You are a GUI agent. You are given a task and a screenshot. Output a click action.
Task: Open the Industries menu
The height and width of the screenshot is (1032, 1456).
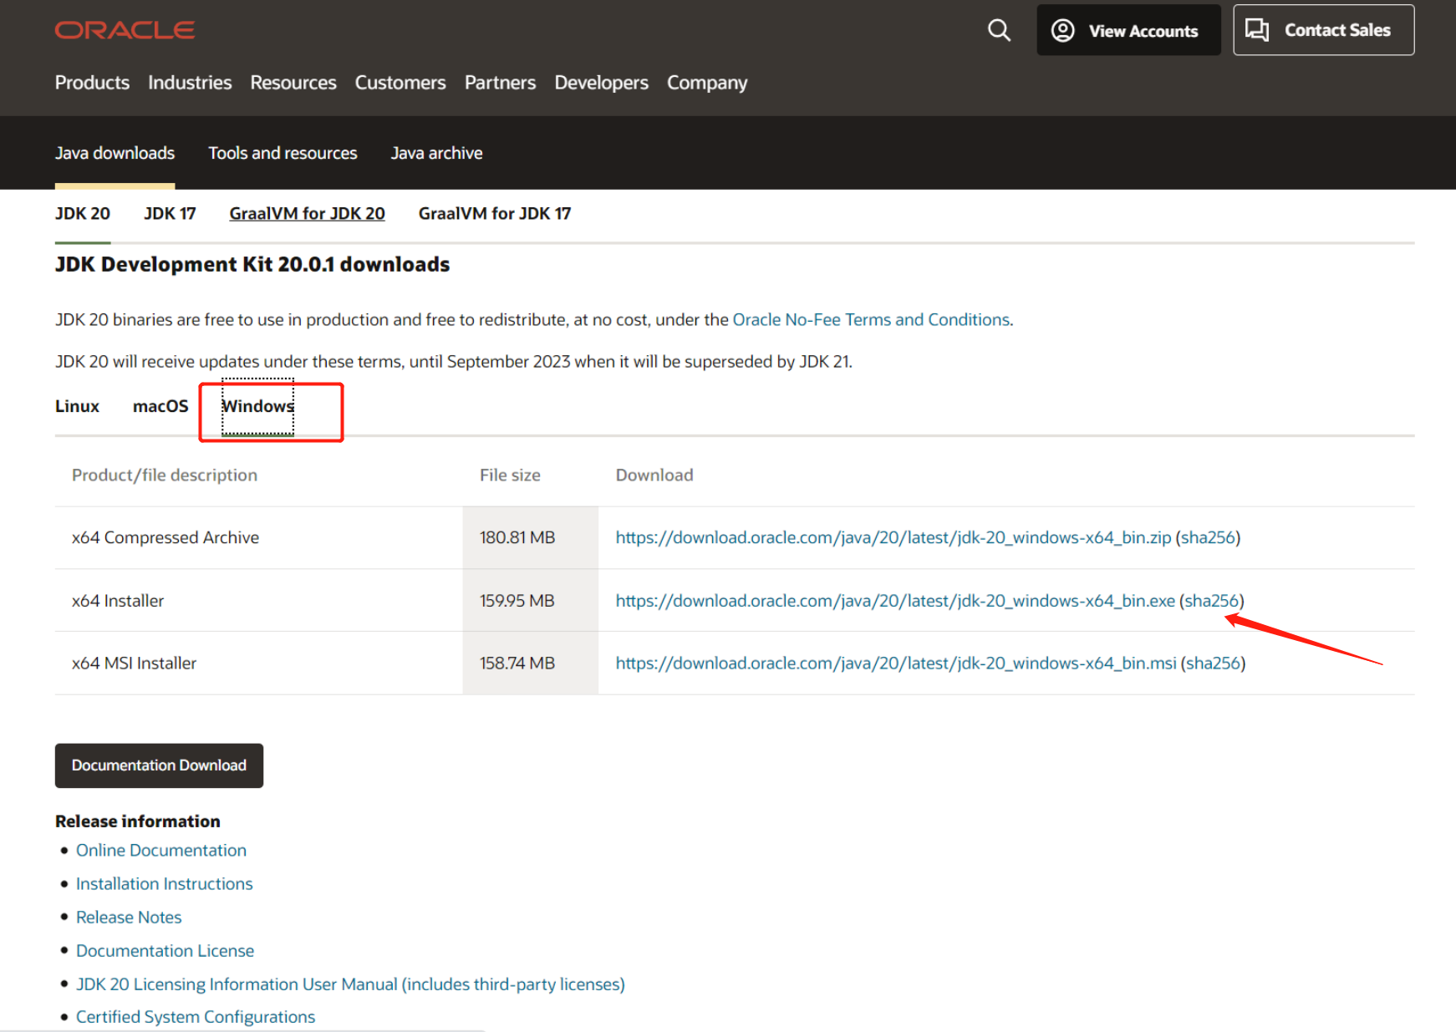[x=190, y=83]
